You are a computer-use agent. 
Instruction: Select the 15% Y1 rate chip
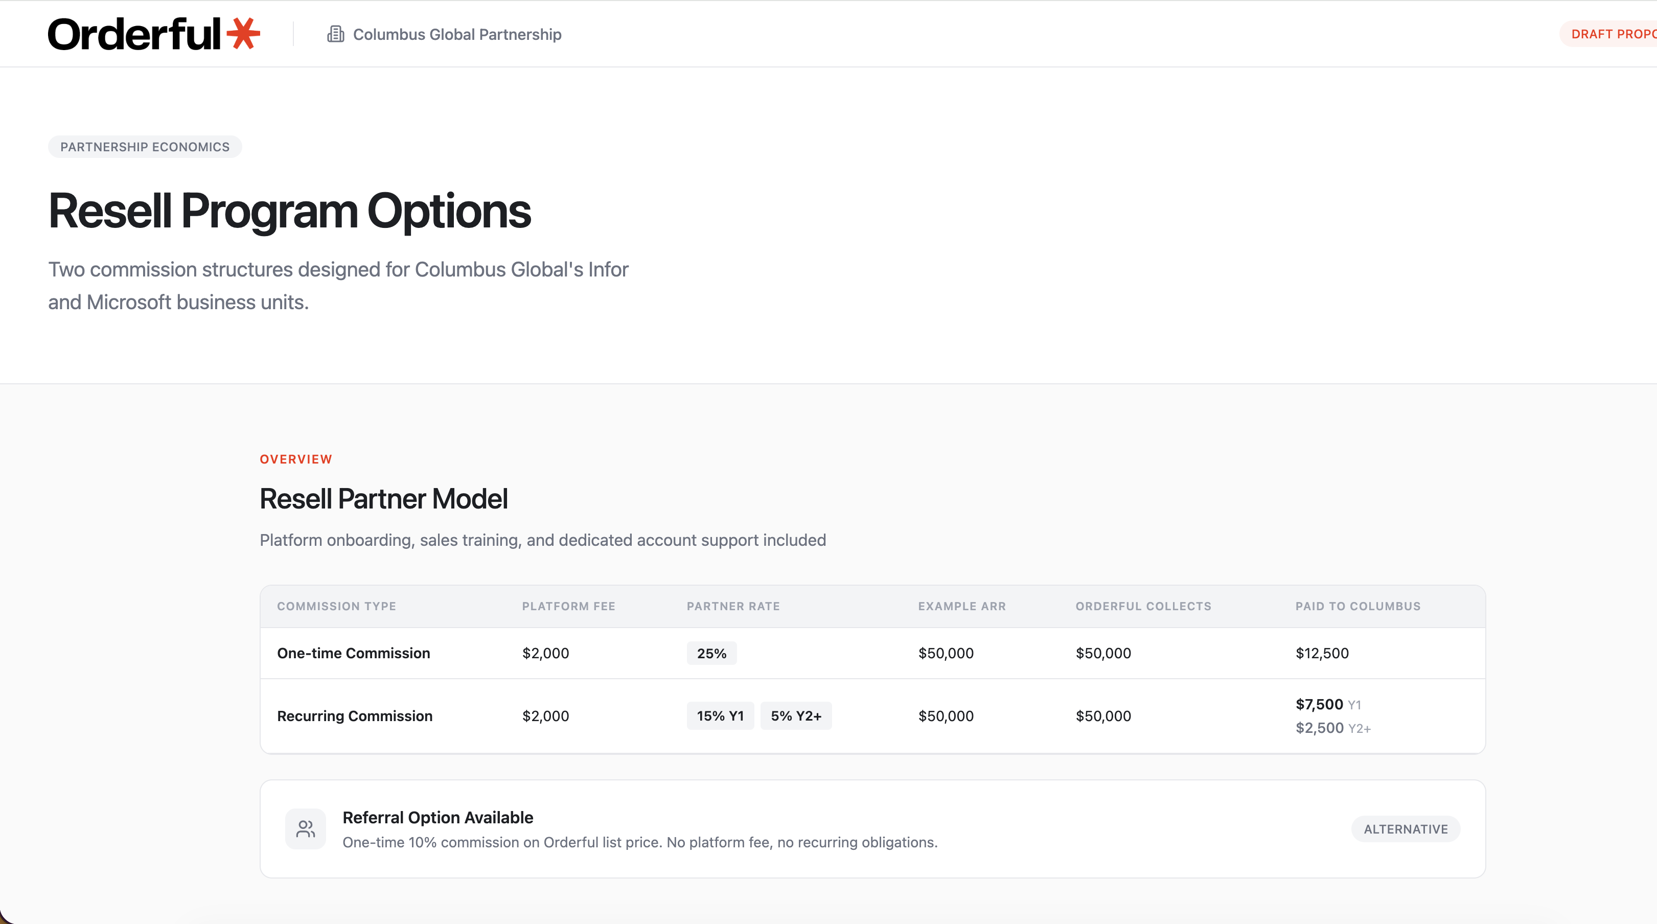tap(720, 715)
